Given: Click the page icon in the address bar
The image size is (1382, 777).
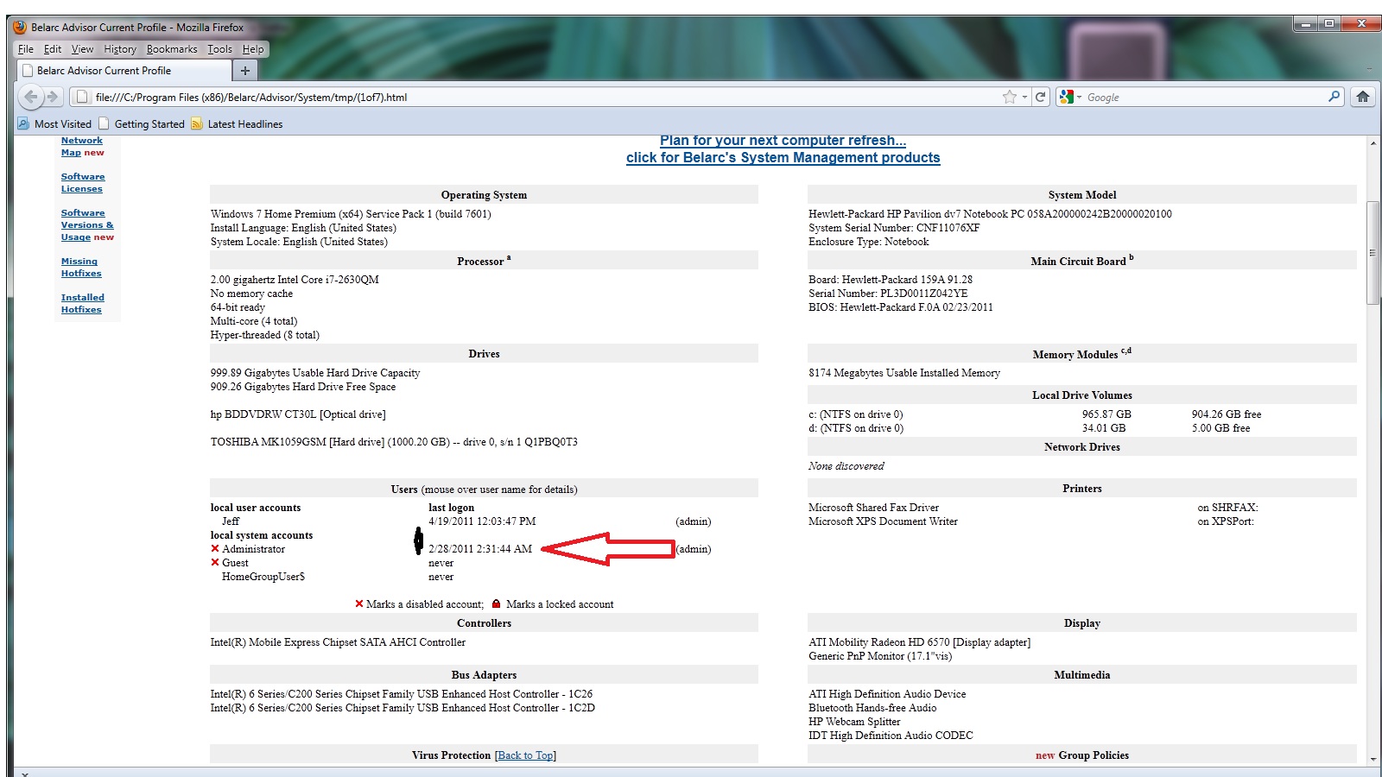Looking at the screenshot, I should pyautogui.click(x=82, y=97).
